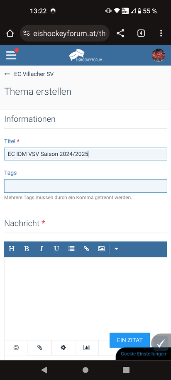Open the hamburger navigation menu
Viewport: 171px width, 380px height.
pos(11,55)
